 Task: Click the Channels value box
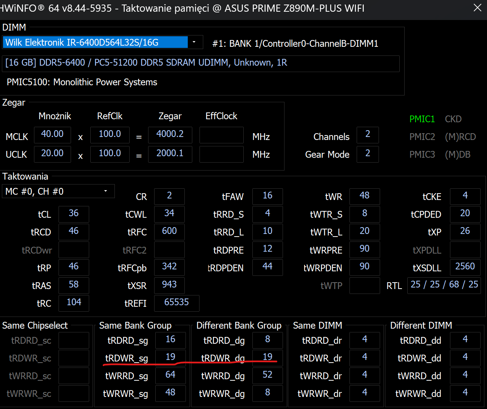pyautogui.click(x=368, y=134)
